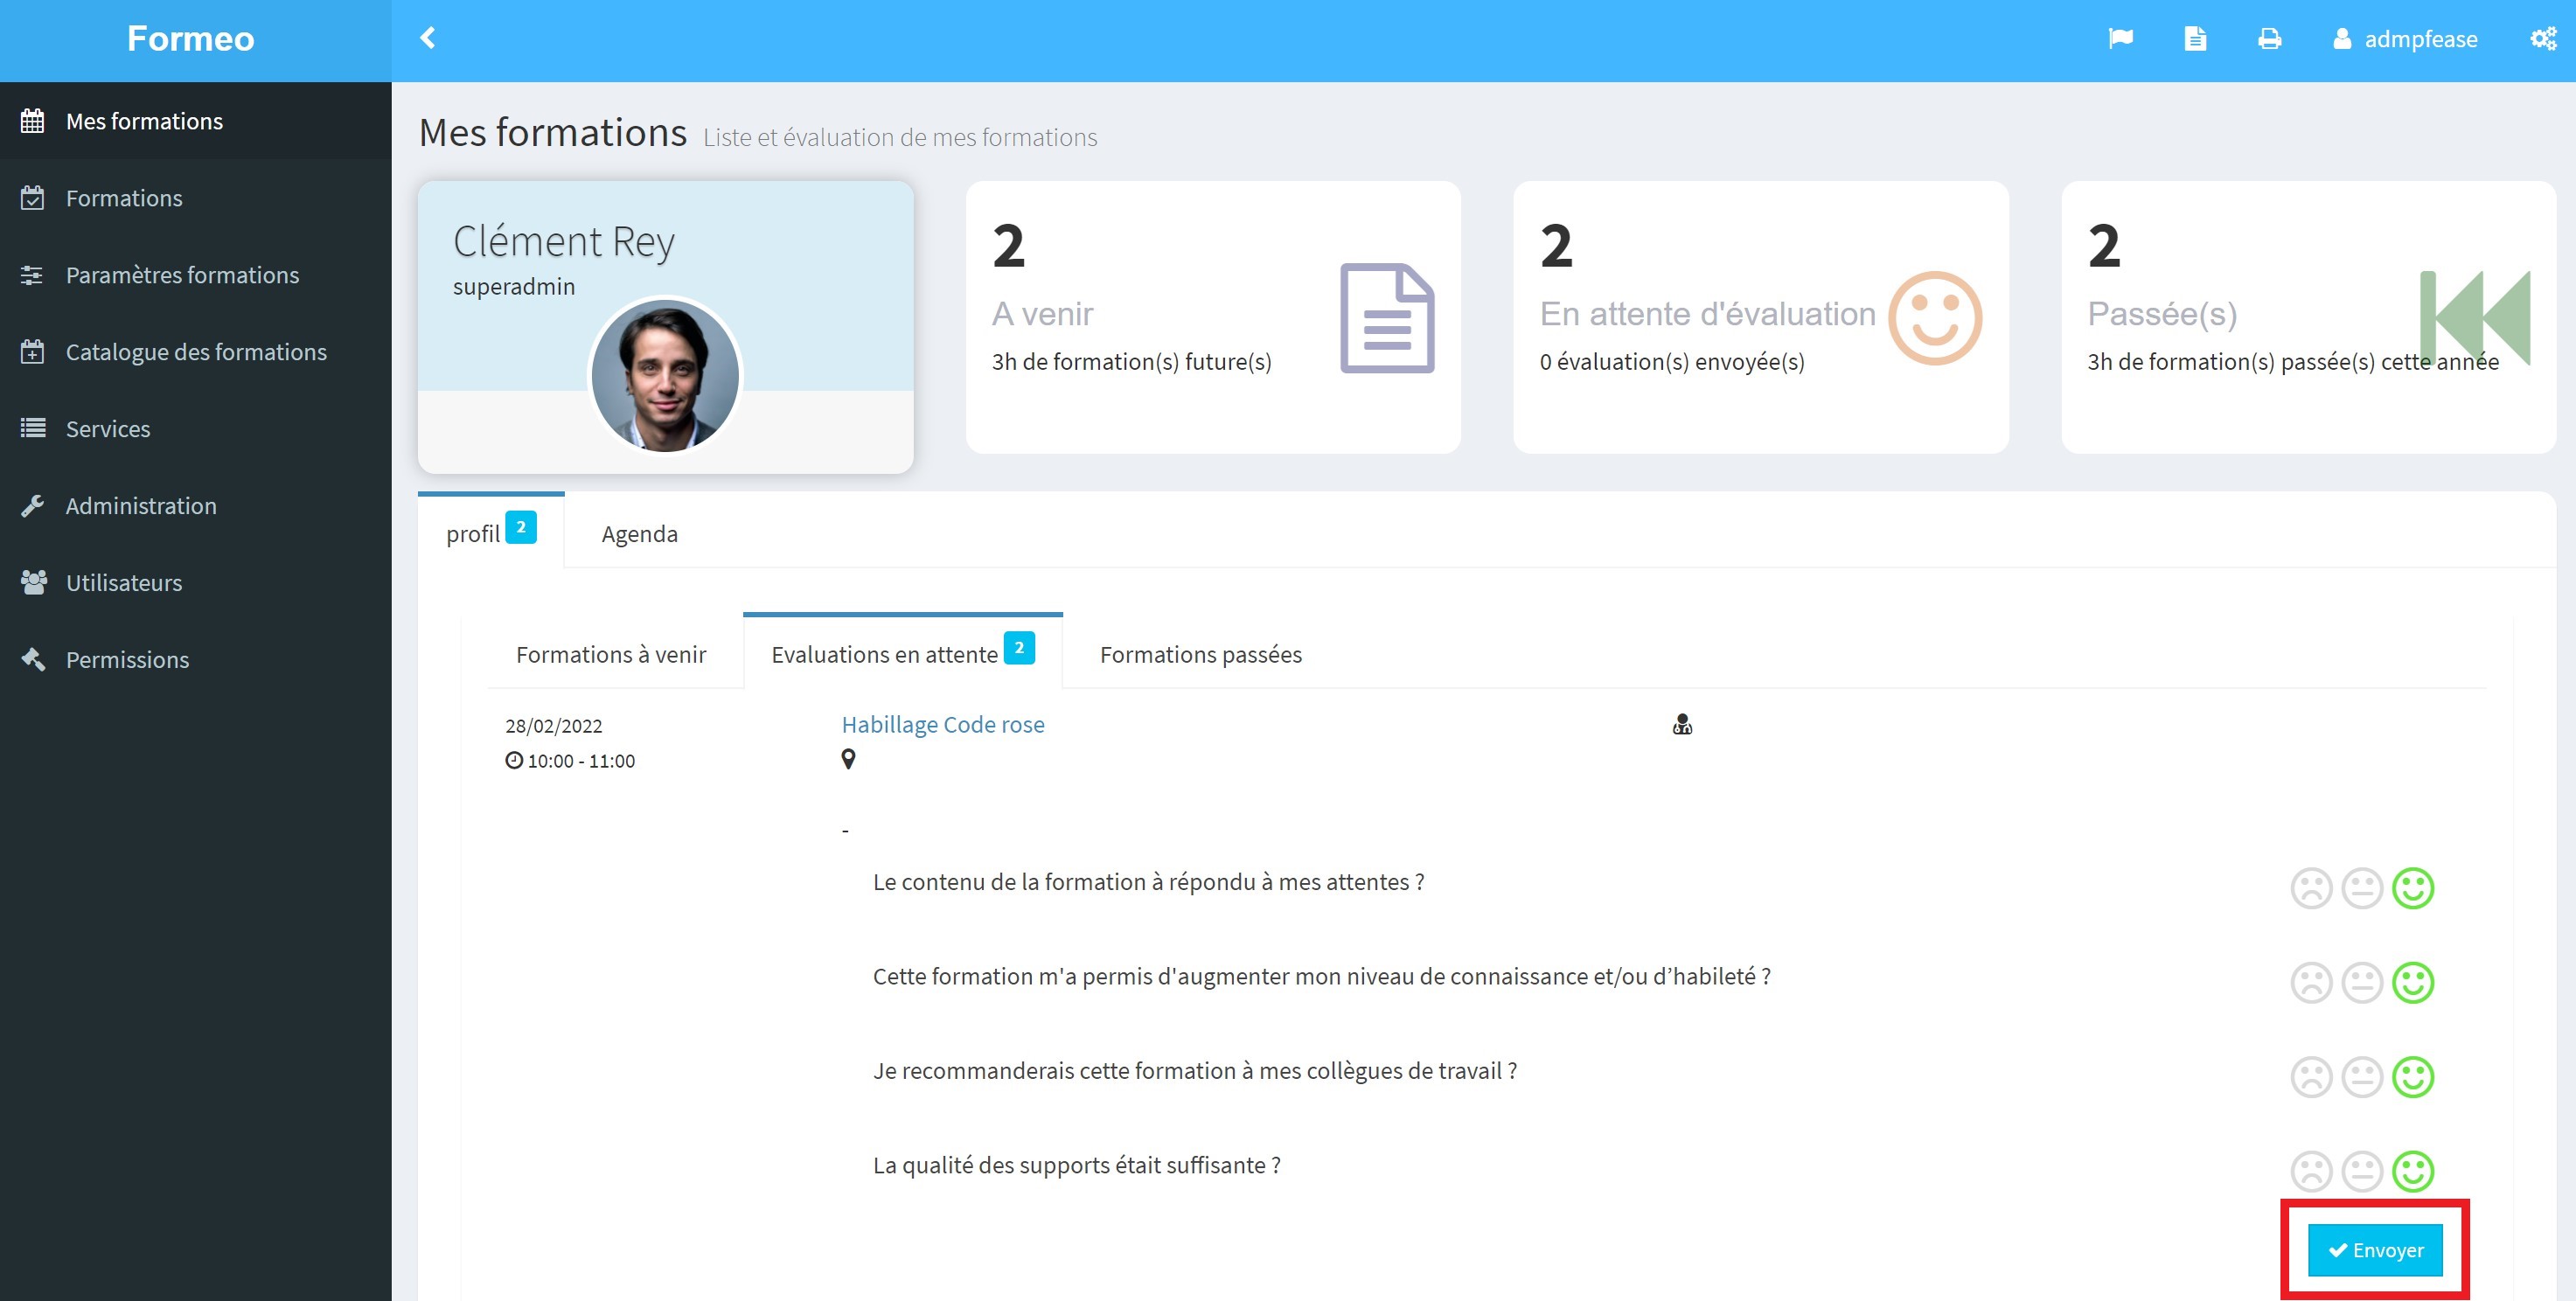Click the Administration wrench icon
This screenshot has width=2576, height=1301.
click(33, 506)
